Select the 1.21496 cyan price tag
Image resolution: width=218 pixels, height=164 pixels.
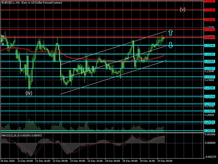click(x=210, y=88)
